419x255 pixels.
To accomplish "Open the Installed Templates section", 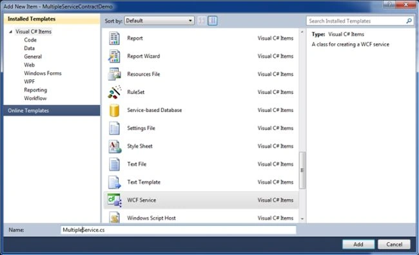I will 52,19.
